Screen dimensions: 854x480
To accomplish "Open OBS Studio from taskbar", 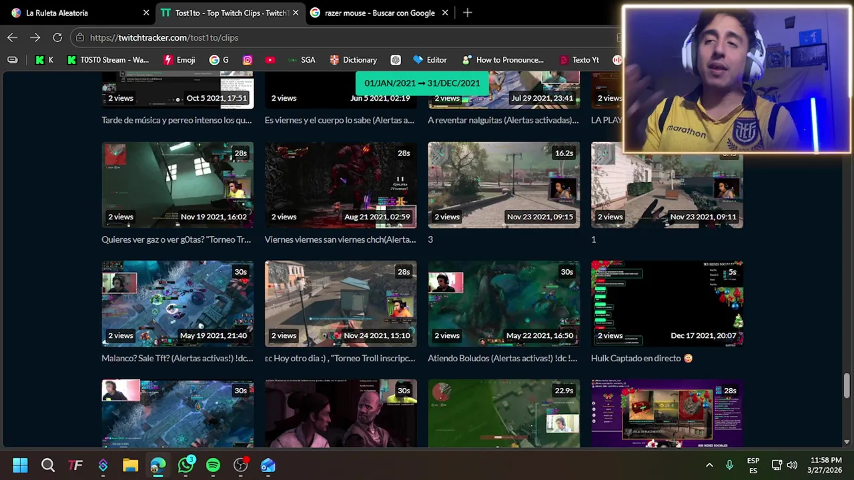I will coord(240,465).
